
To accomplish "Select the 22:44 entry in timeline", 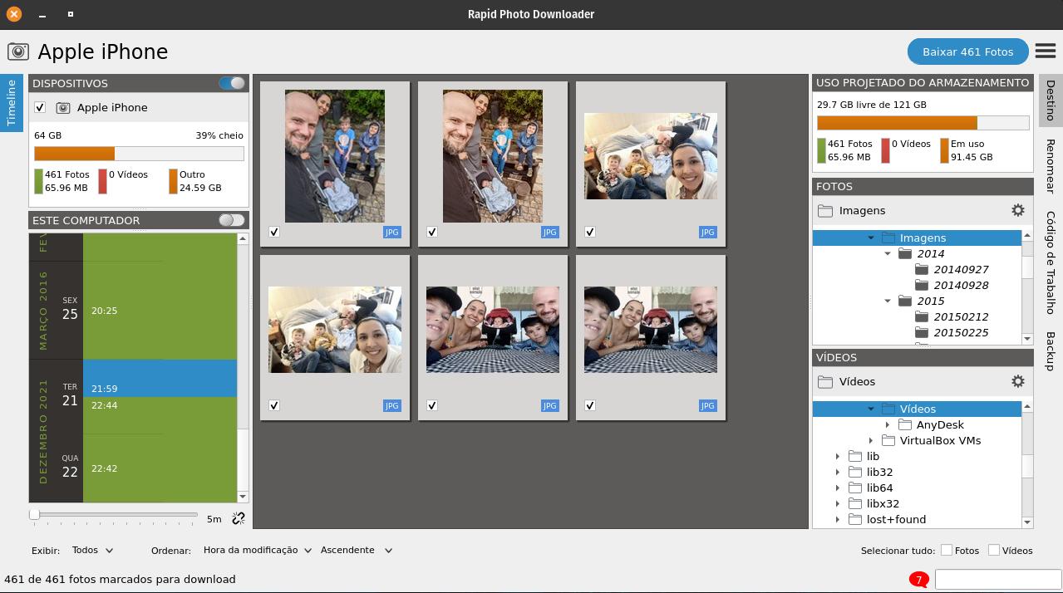I will coord(105,405).
